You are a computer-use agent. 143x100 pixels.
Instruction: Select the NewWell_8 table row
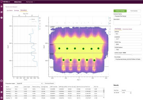click(54, 94)
